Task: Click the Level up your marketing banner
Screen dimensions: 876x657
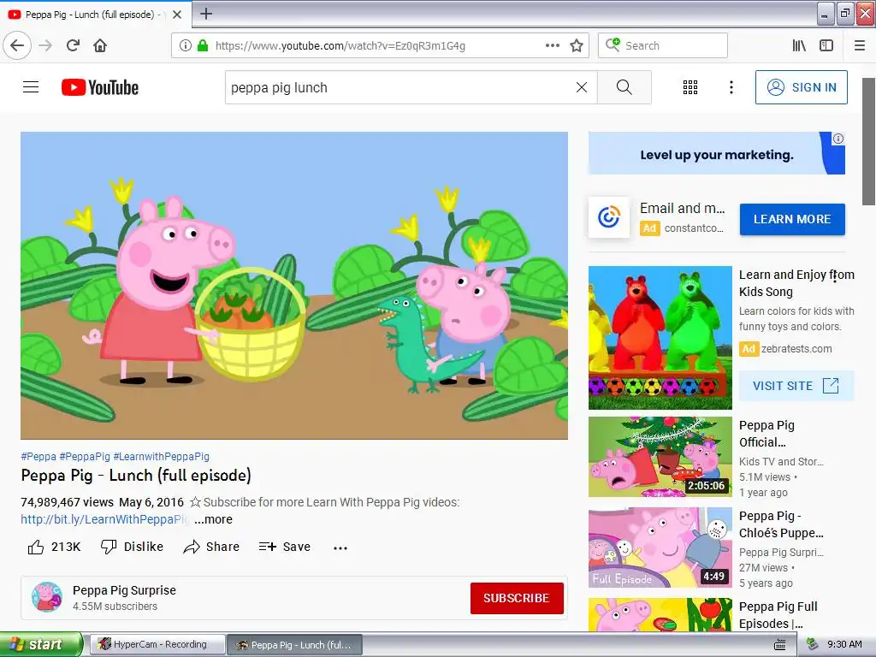Action: (x=717, y=154)
